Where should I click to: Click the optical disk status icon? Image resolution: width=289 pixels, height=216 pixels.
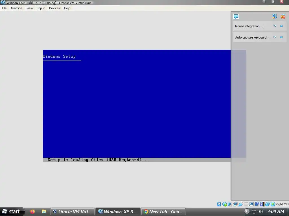(x=224, y=204)
